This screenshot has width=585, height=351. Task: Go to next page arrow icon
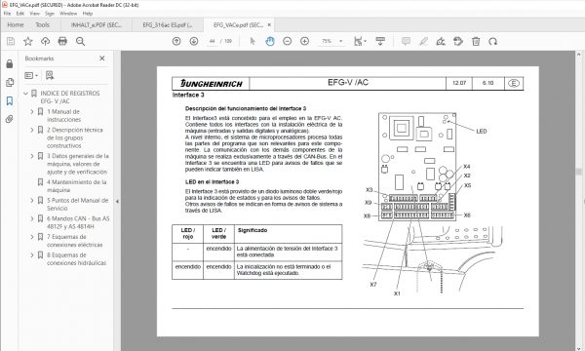[194, 41]
